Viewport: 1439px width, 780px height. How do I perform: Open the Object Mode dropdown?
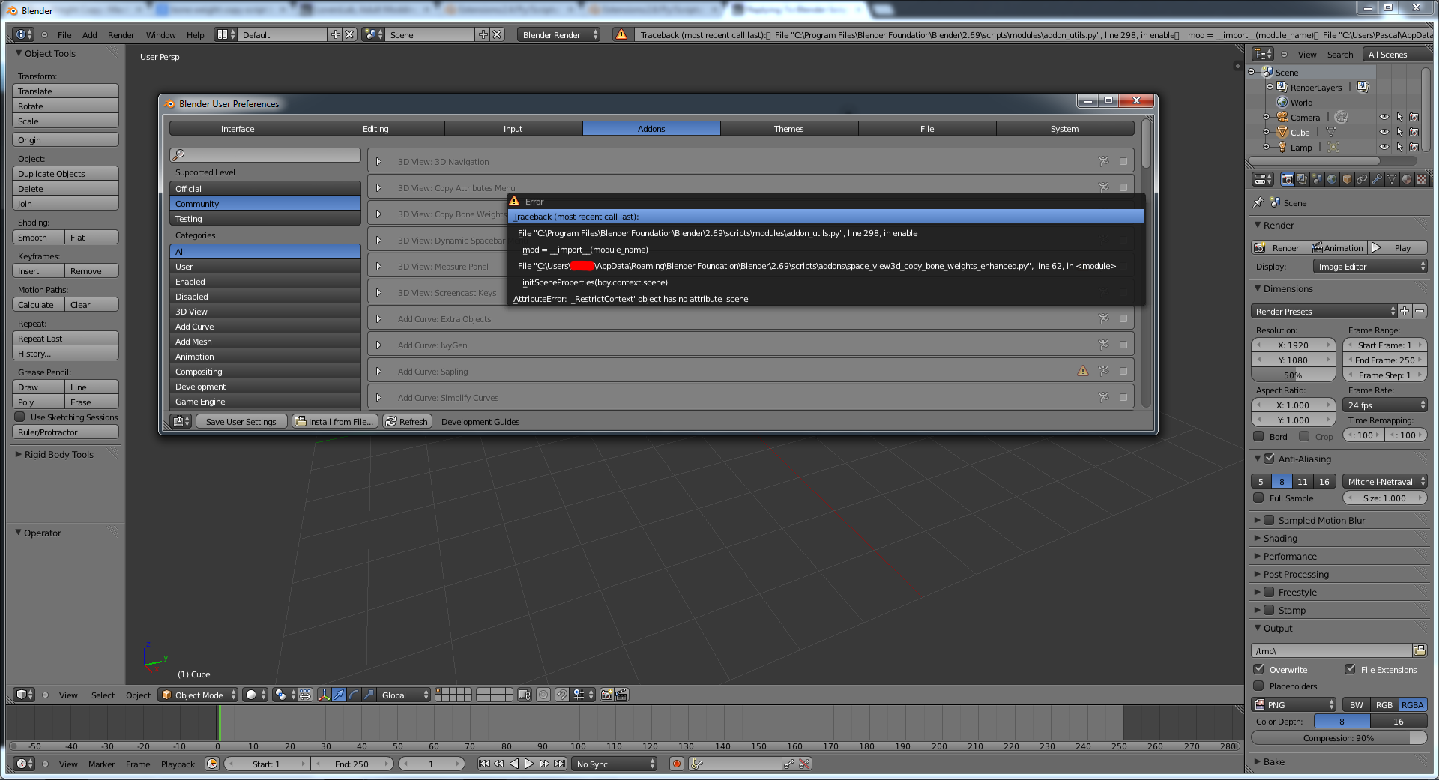[198, 695]
